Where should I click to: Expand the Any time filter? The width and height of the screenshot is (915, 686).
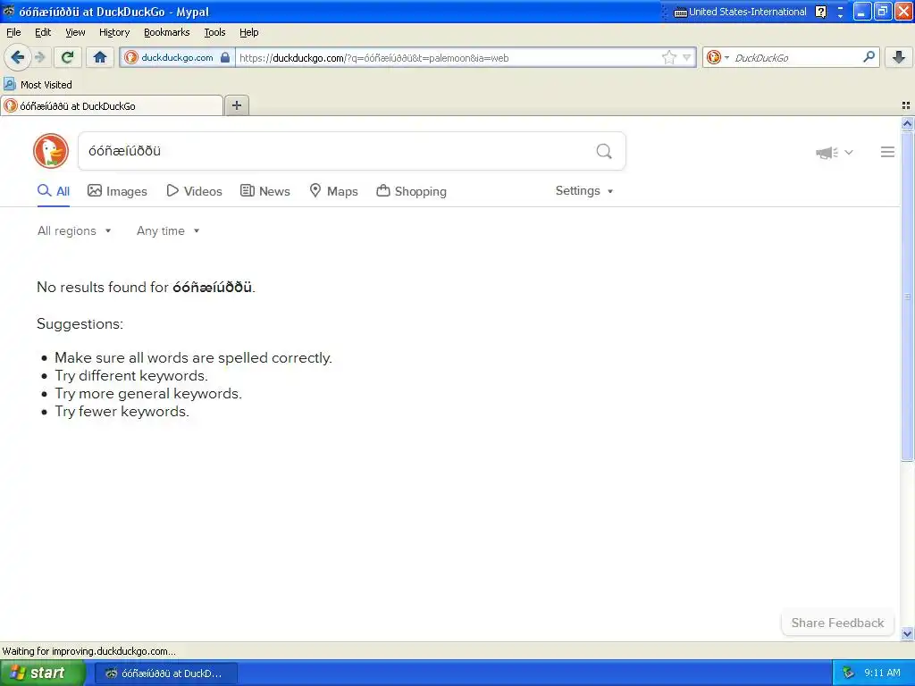(168, 231)
